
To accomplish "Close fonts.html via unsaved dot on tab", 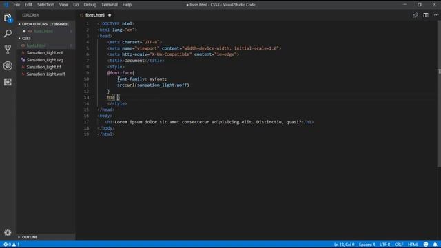I will (110, 15).
